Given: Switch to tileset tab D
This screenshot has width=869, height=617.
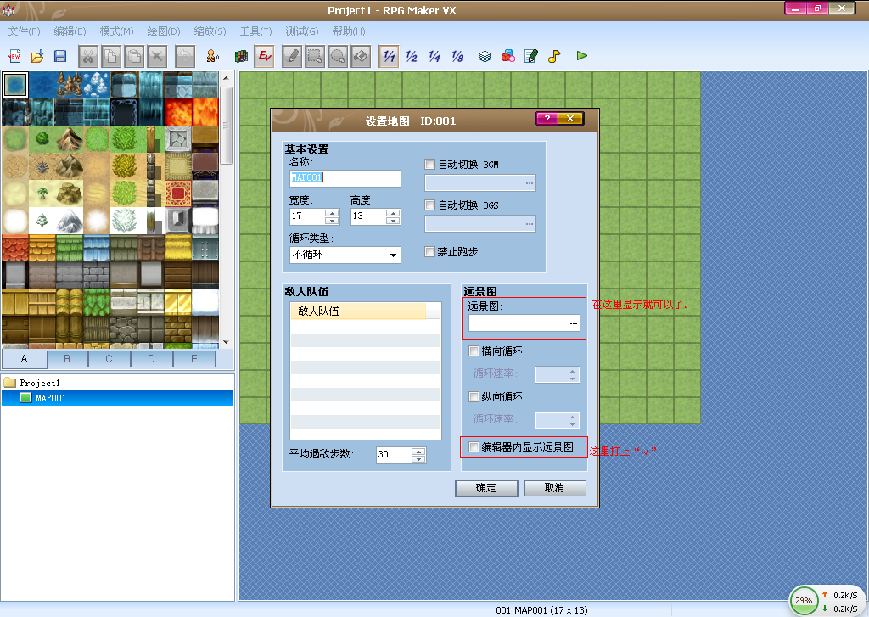Looking at the screenshot, I should pos(151,359).
